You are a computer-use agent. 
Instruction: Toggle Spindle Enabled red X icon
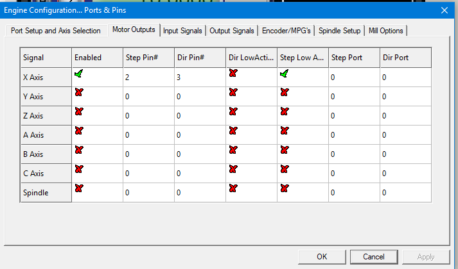(x=79, y=189)
